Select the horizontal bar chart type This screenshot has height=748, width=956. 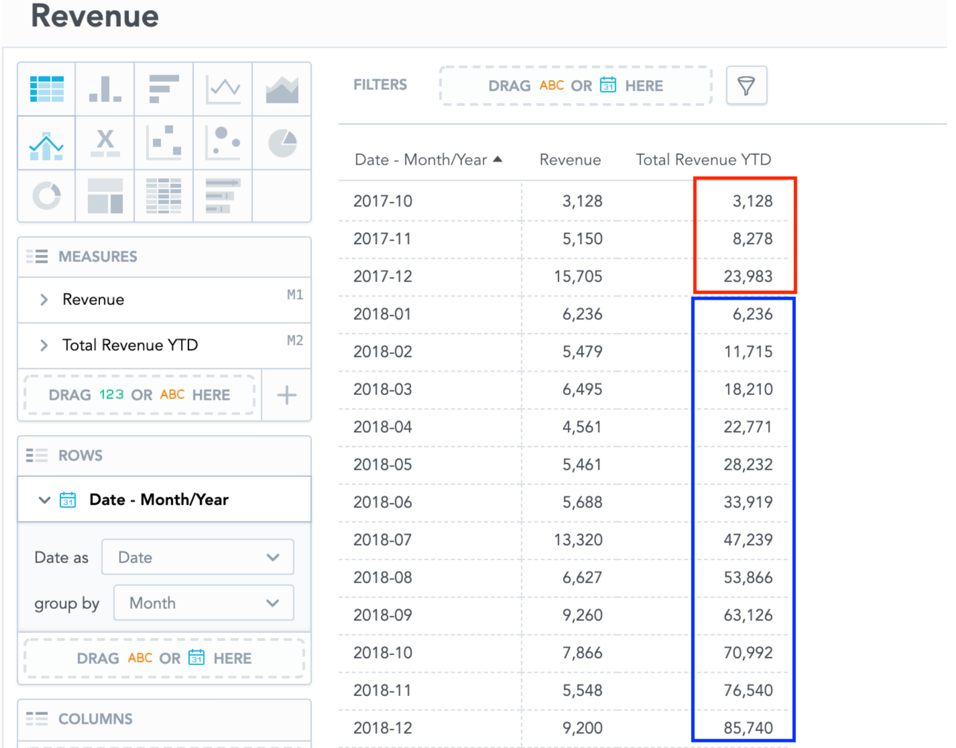tap(163, 90)
